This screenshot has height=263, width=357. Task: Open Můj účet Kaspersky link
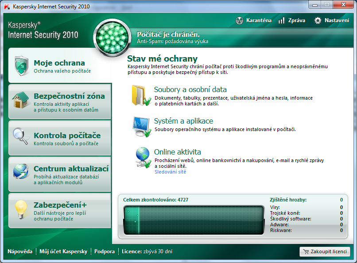[x=63, y=251]
